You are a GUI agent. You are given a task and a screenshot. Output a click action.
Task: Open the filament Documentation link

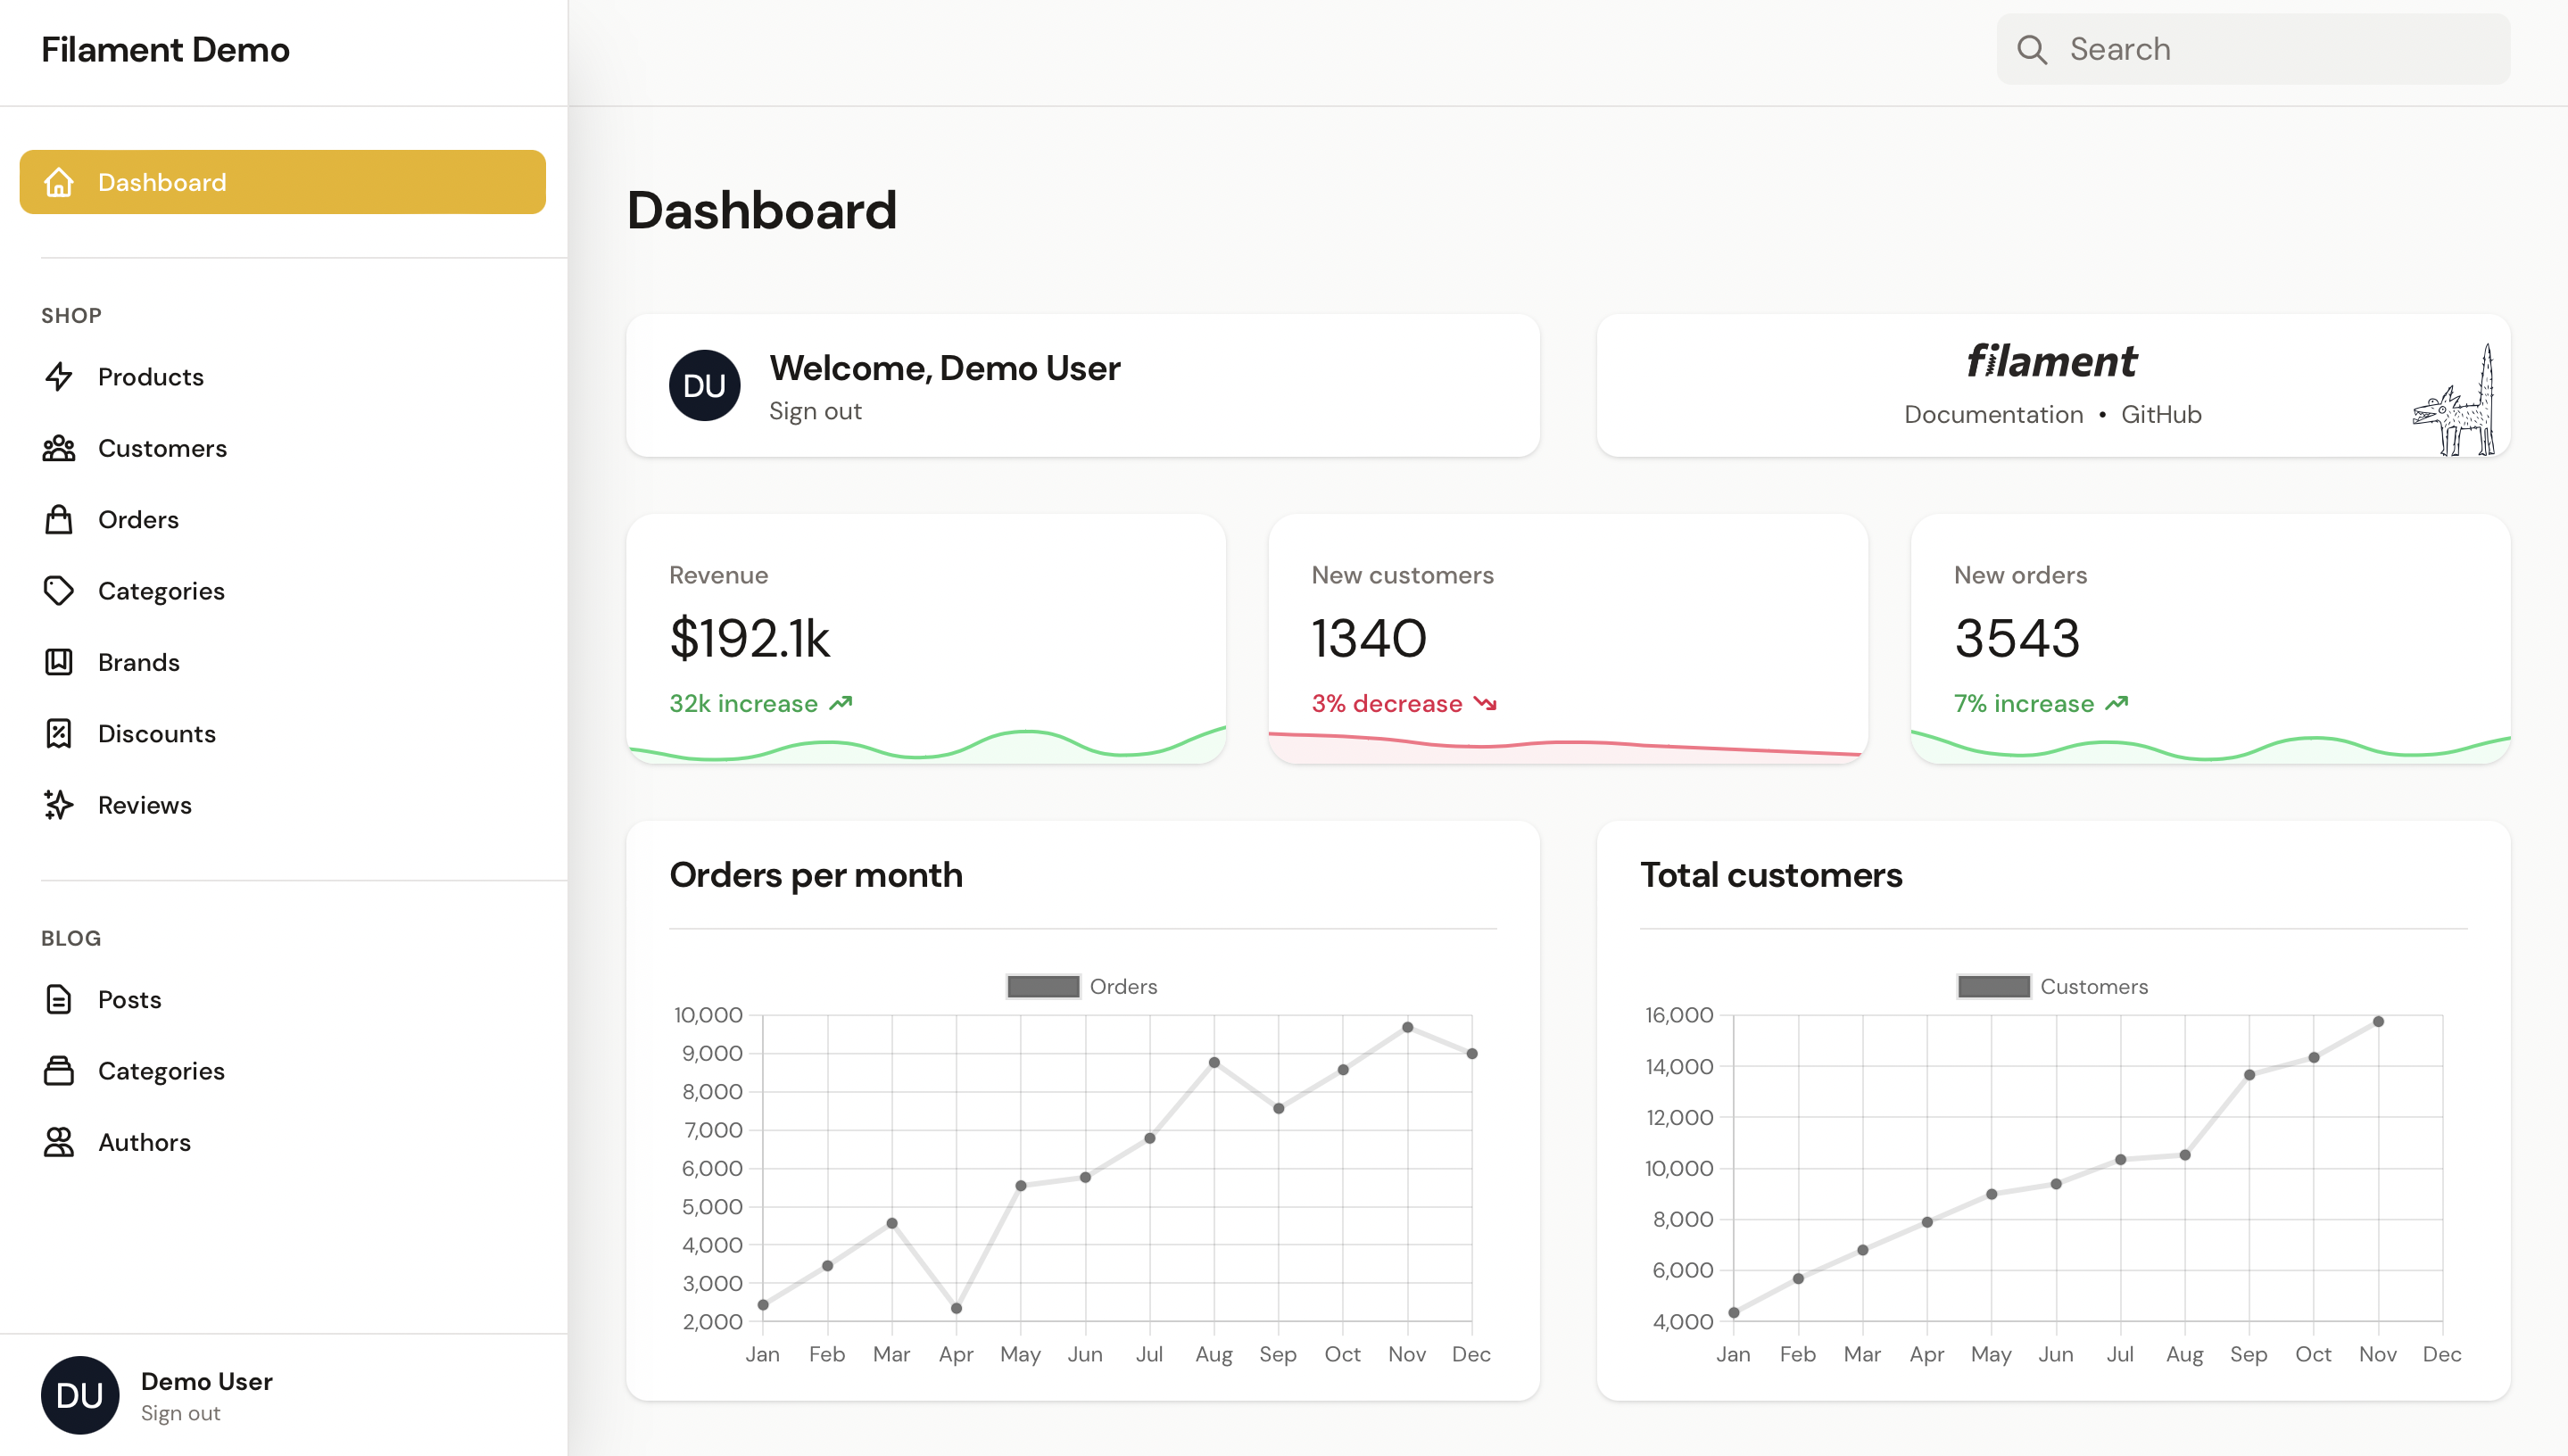pyautogui.click(x=1992, y=414)
